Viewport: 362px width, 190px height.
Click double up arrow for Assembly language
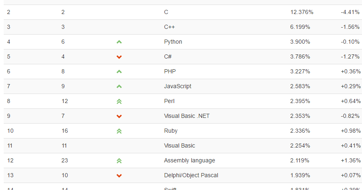[x=119, y=161]
